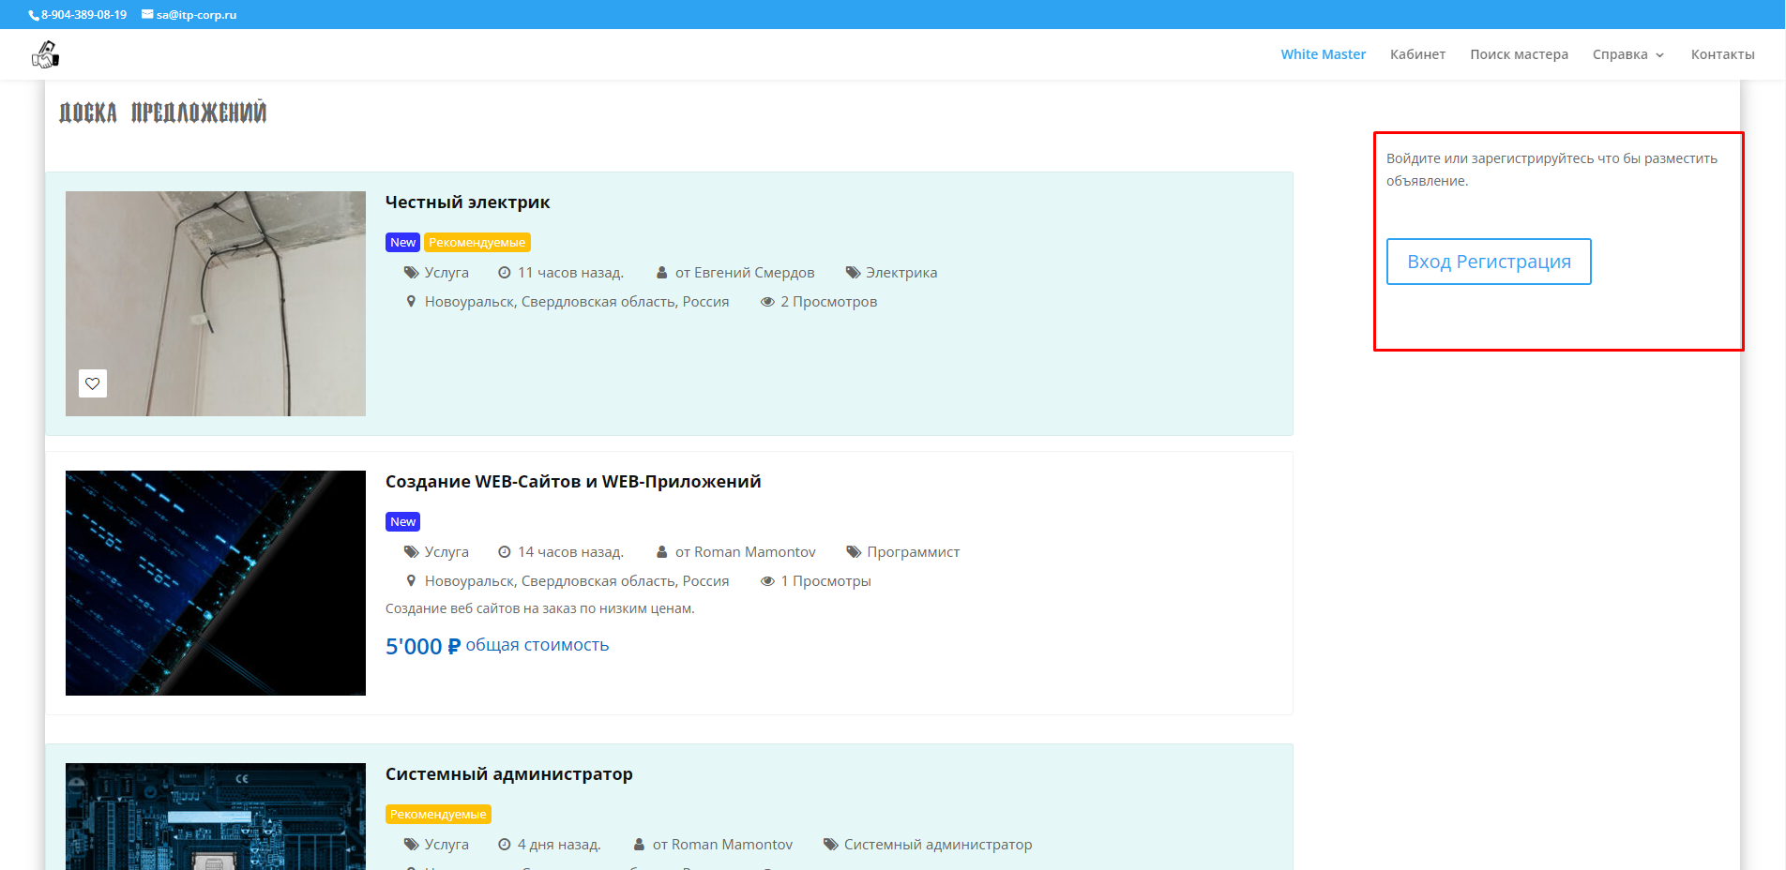The height and width of the screenshot is (870, 1786).
Task: Click location pin icon in web-sites listing
Action: [x=411, y=581]
